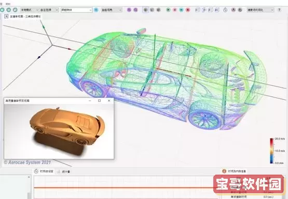Open the view angle dropdown after the blue icon

pyautogui.click(x=112, y=10)
